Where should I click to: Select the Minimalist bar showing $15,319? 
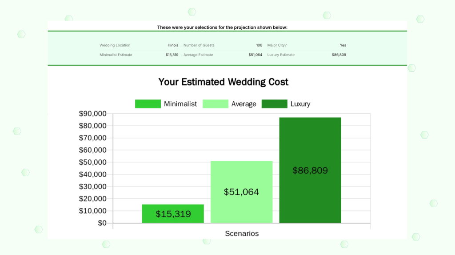pyautogui.click(x=173, y=214)
